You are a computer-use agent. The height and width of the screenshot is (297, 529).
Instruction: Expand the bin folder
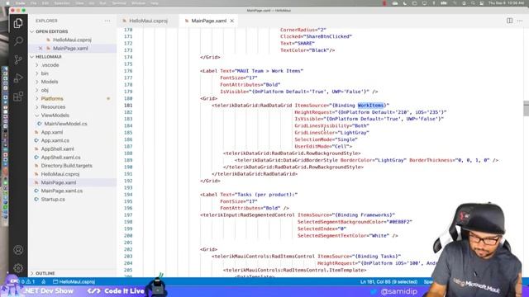coord(45,73)
